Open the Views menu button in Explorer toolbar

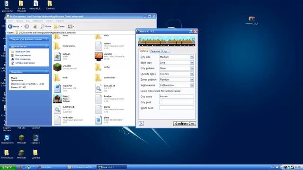coord(71,26)
